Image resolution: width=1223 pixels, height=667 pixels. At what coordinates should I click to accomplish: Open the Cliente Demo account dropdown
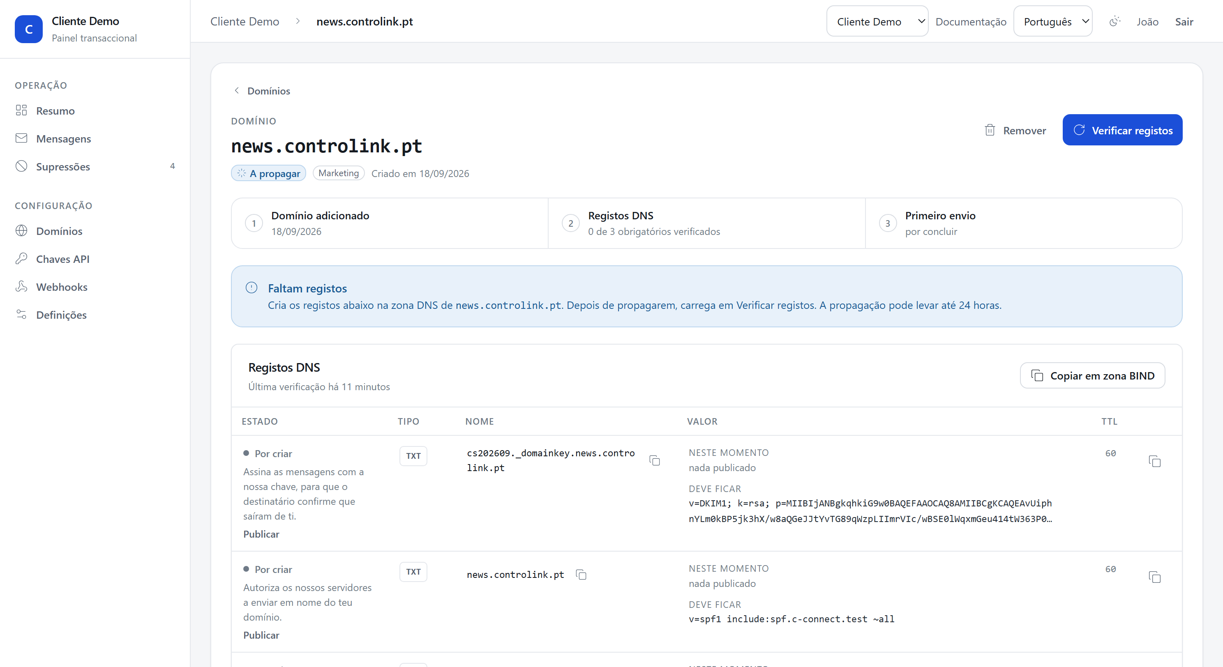pyautogui.click(x=877, y=21)
